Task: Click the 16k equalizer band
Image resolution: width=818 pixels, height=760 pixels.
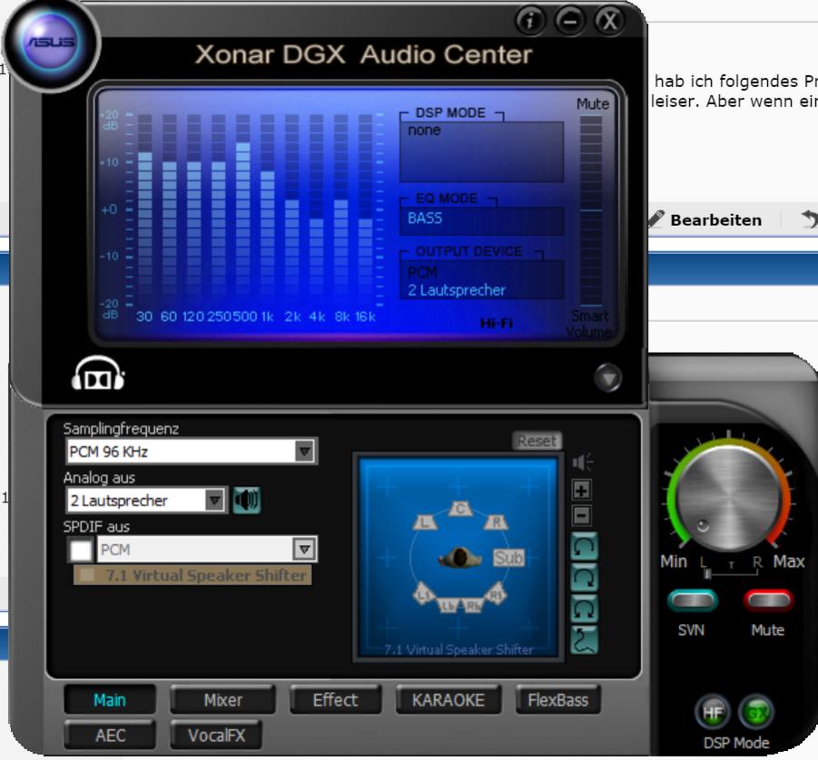Action: point(365,211)
